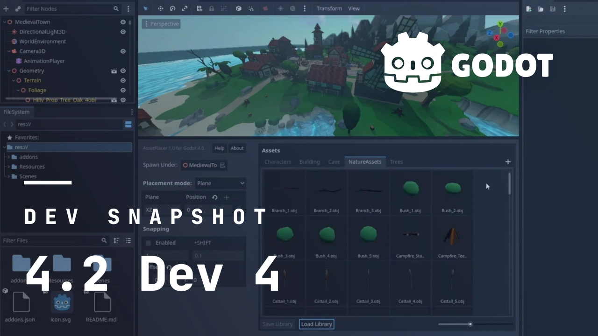598x336 pixels.
Task: Click the group selected nodes icon
Action: (224, 8)
